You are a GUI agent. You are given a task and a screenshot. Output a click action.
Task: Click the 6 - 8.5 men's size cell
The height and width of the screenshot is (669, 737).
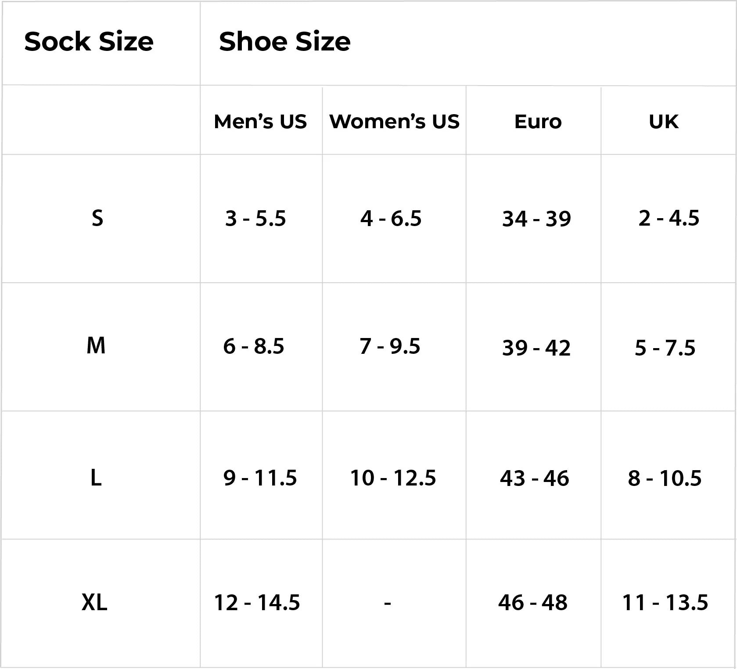(254, 346)
